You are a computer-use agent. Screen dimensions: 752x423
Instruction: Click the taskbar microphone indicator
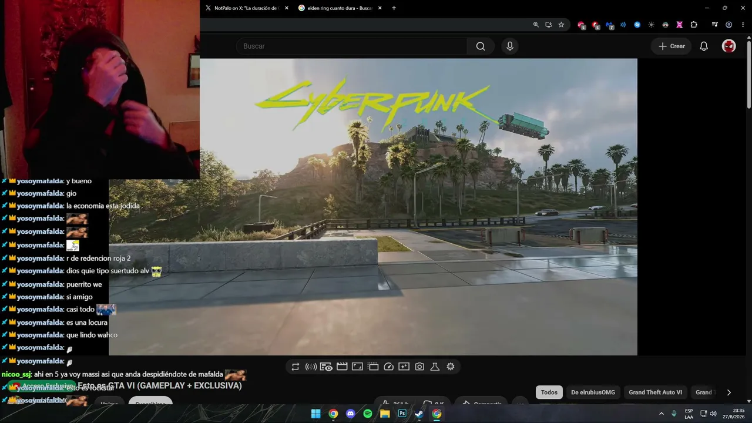pos(674,414)
